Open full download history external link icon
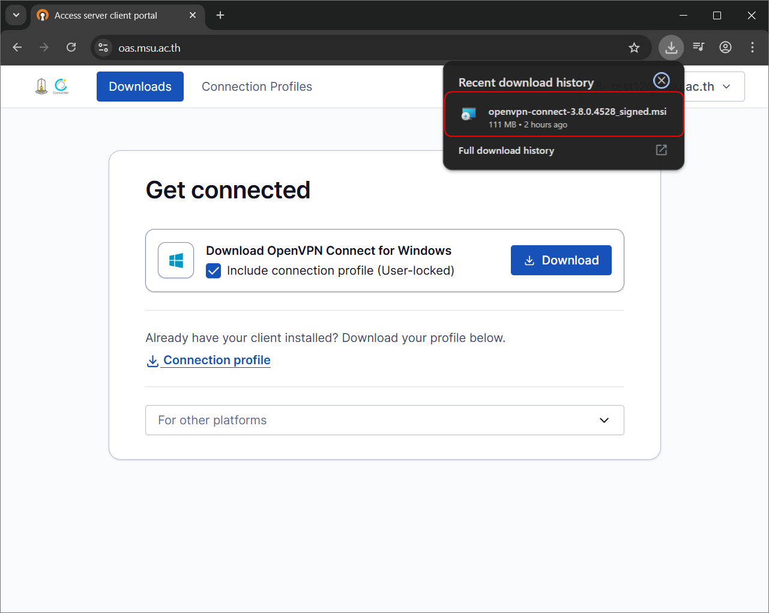This screenshot has height=613, width=769. 661,150
